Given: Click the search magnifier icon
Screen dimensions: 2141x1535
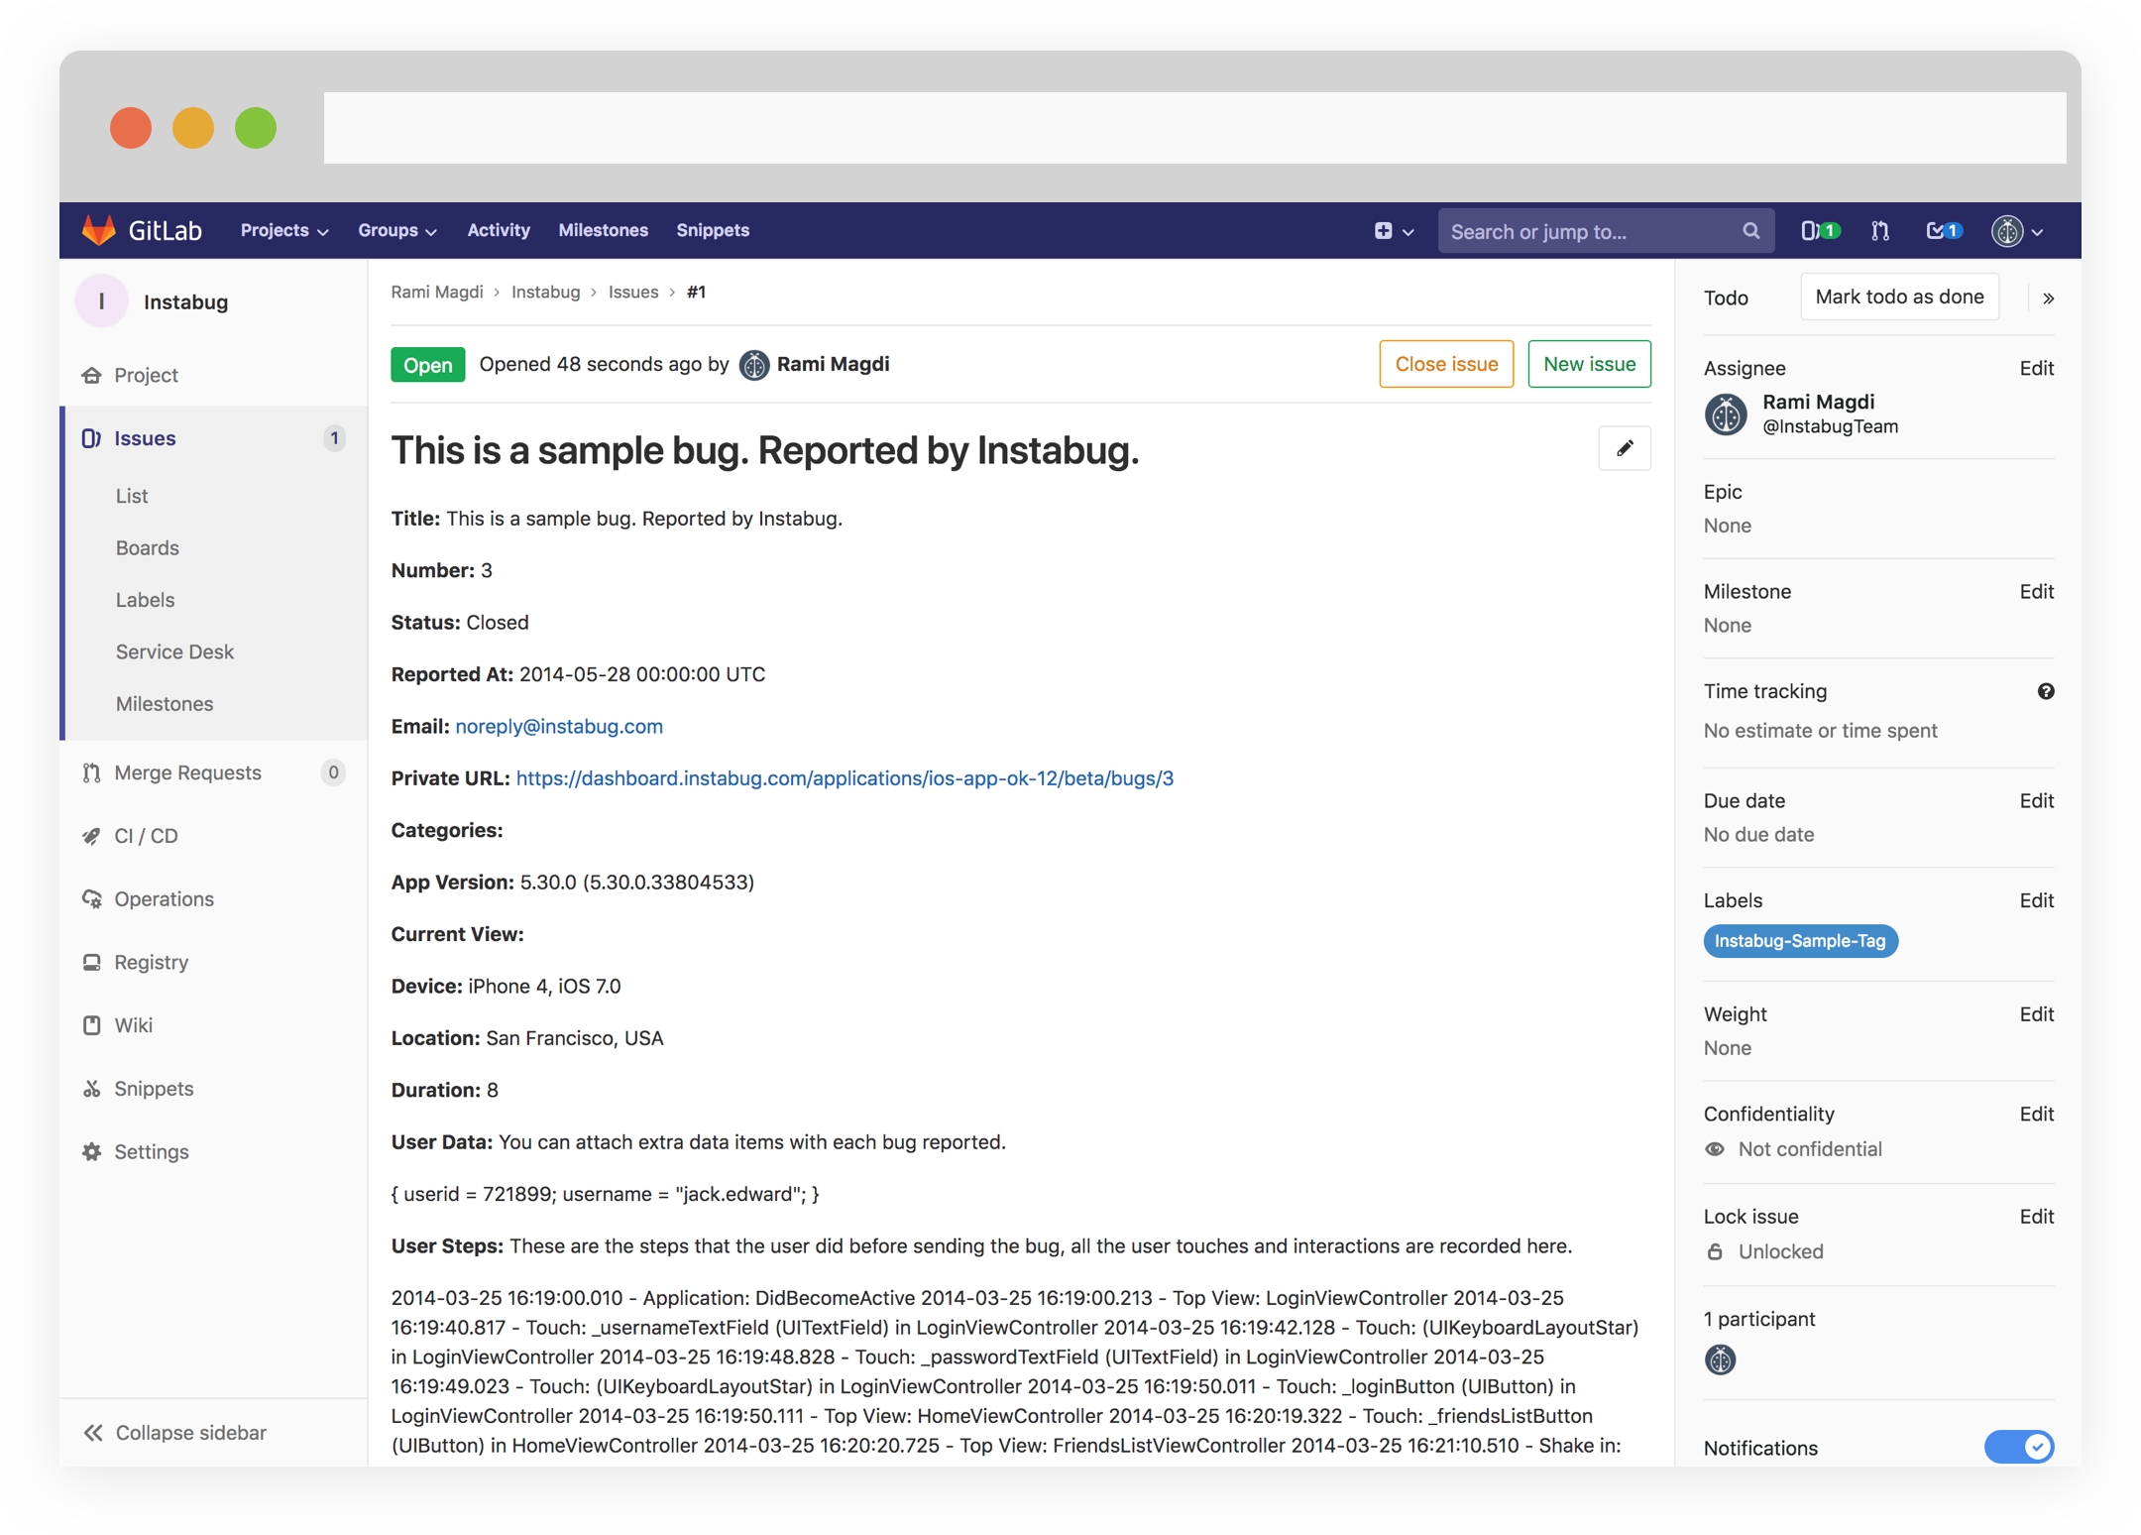Looking at the screenshot, I should click(1750, 231).
